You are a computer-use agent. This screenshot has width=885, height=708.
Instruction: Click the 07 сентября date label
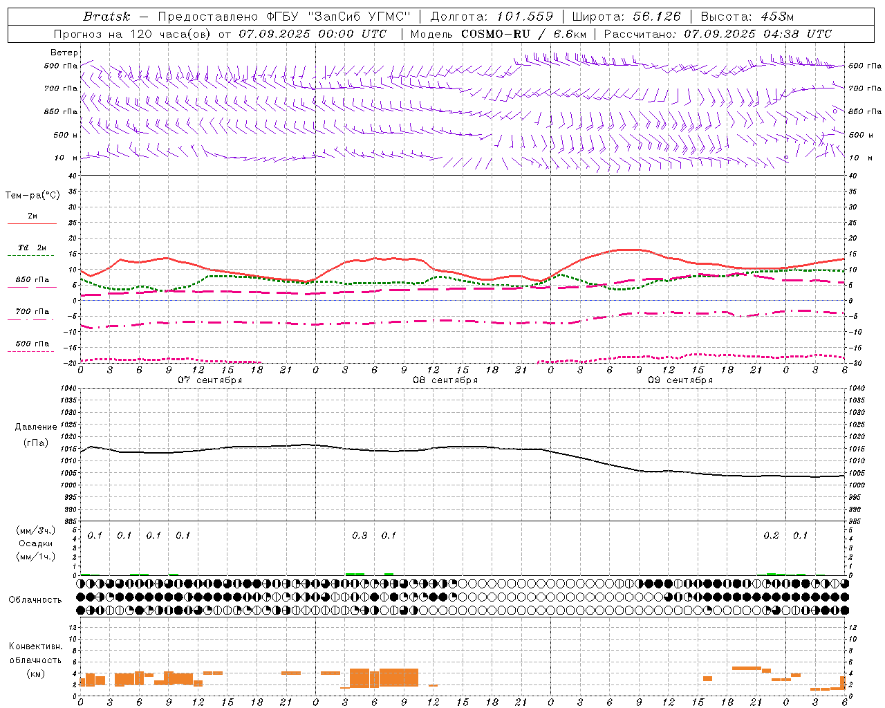[210, 380]
